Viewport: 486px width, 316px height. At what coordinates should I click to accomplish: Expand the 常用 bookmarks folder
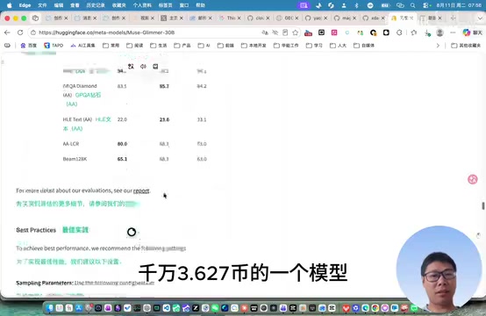[x=111, y=46]
